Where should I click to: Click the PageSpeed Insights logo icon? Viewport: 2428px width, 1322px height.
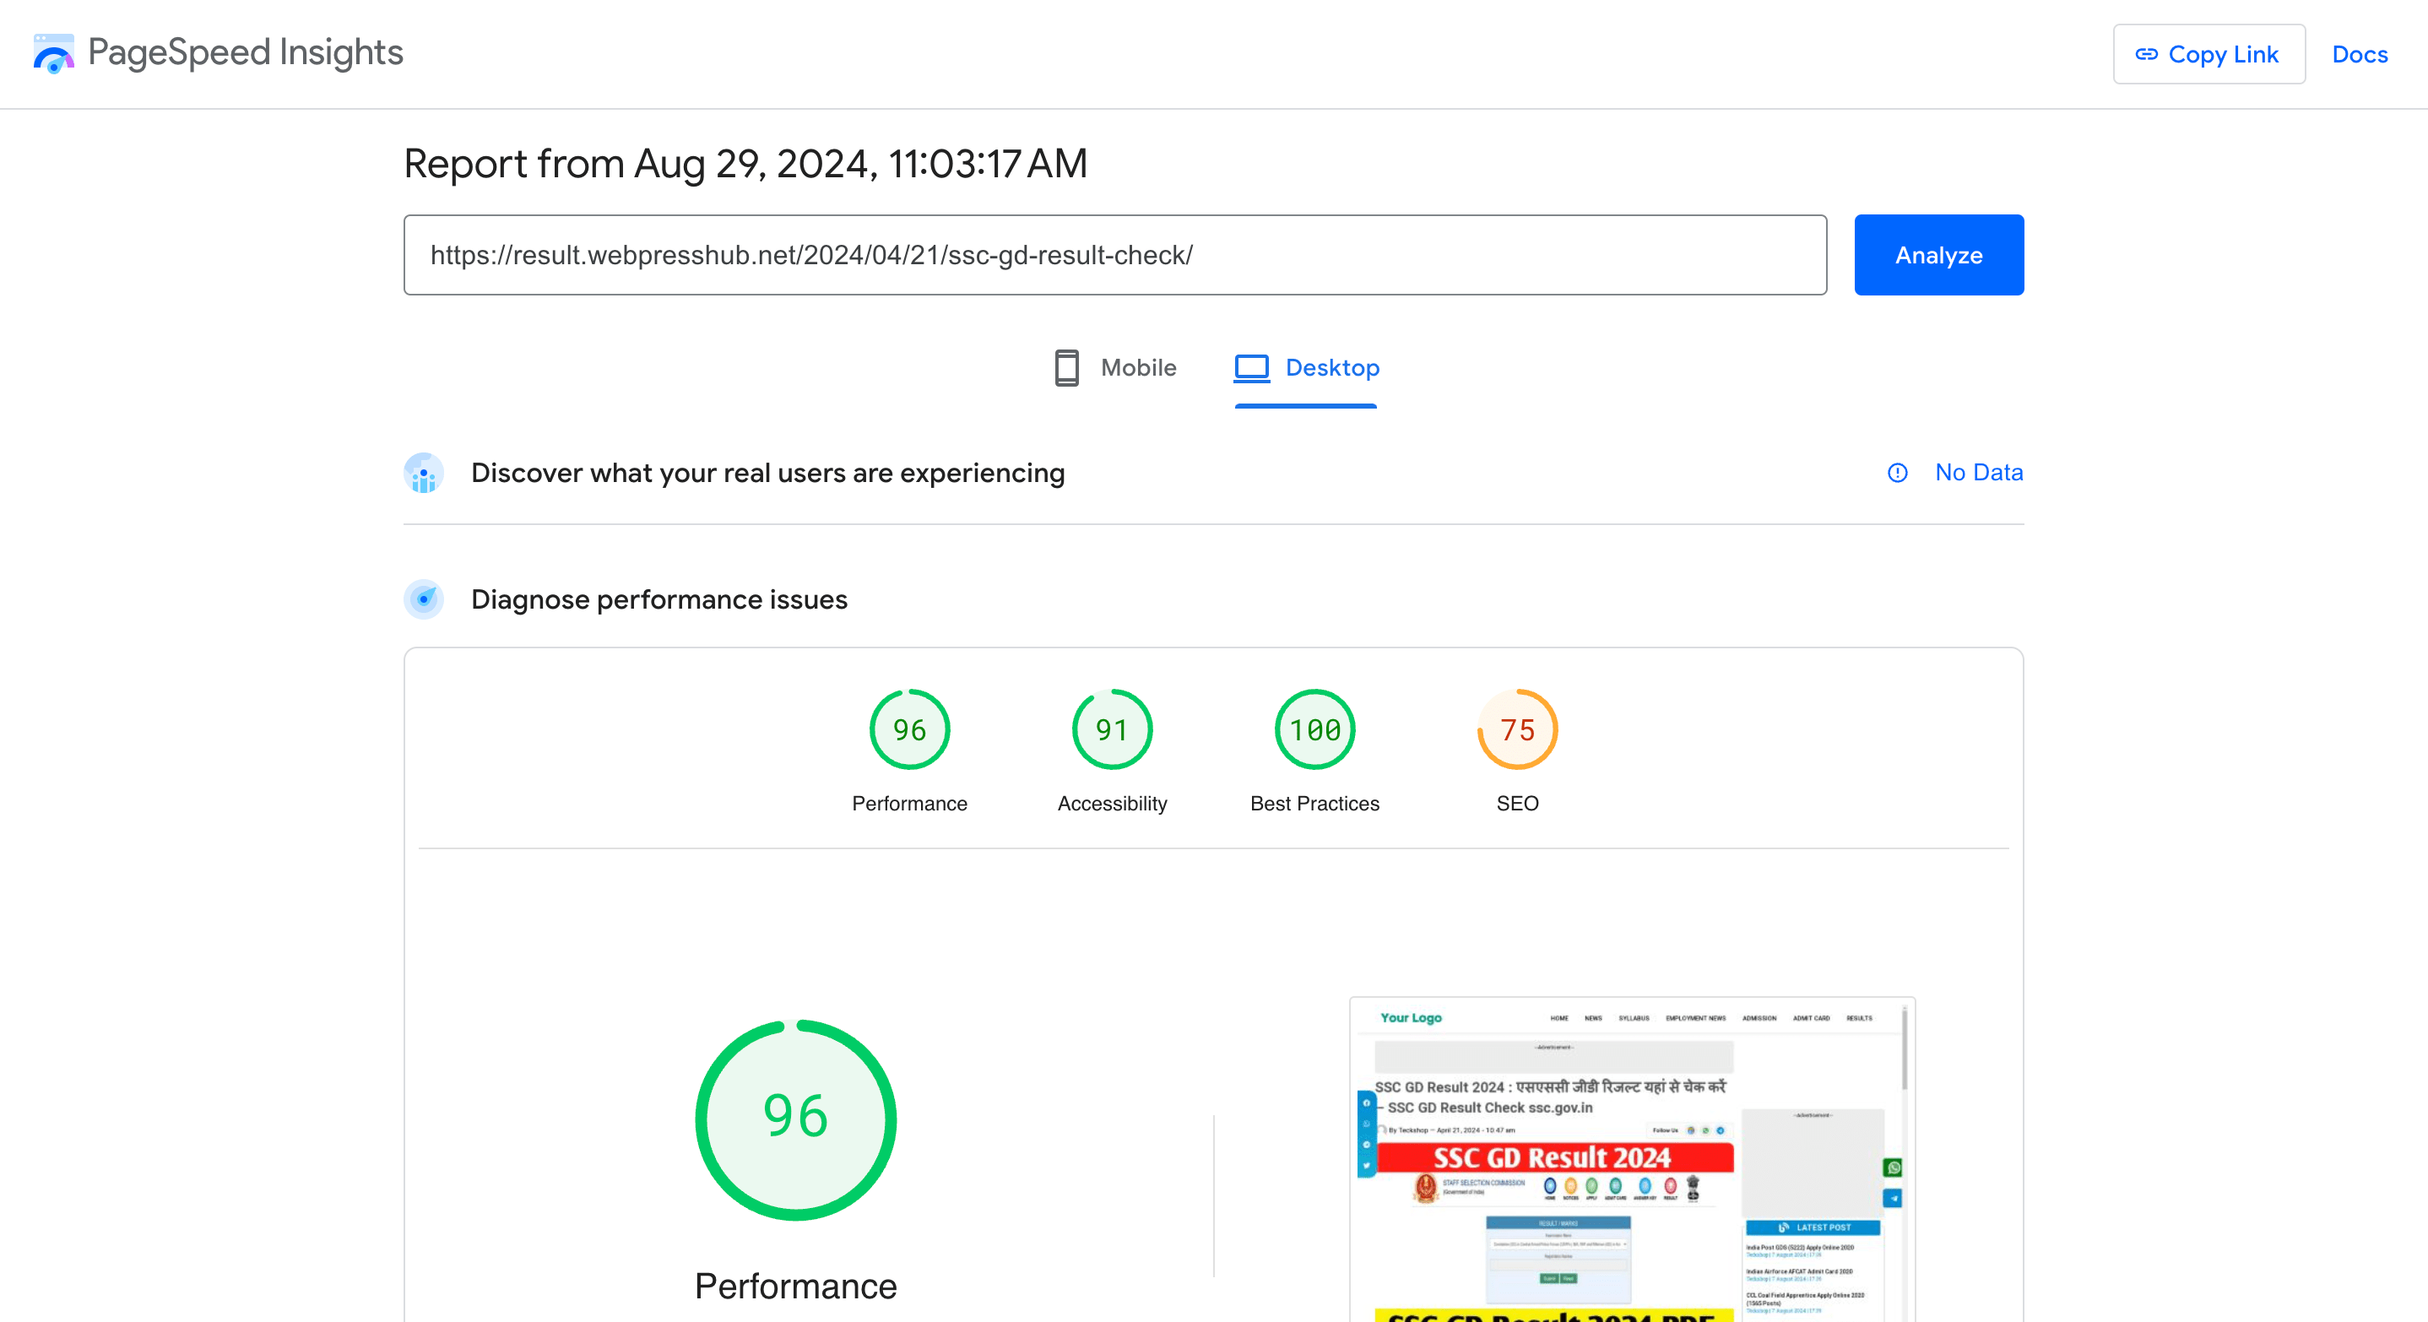[x=54, y=54]
